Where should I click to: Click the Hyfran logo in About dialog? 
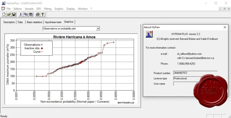pyautogui.click(x=149, y=34)
